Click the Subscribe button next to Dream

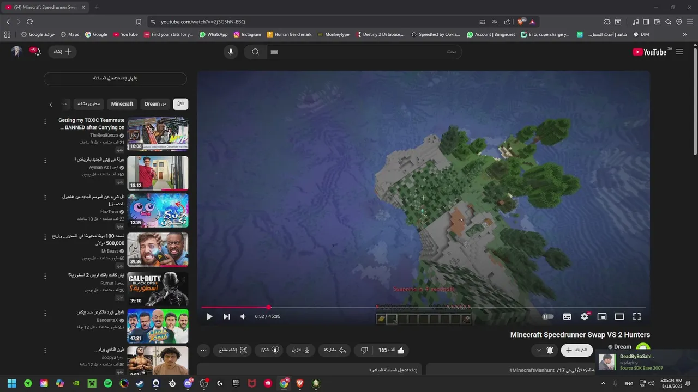(x=577, y=350)
